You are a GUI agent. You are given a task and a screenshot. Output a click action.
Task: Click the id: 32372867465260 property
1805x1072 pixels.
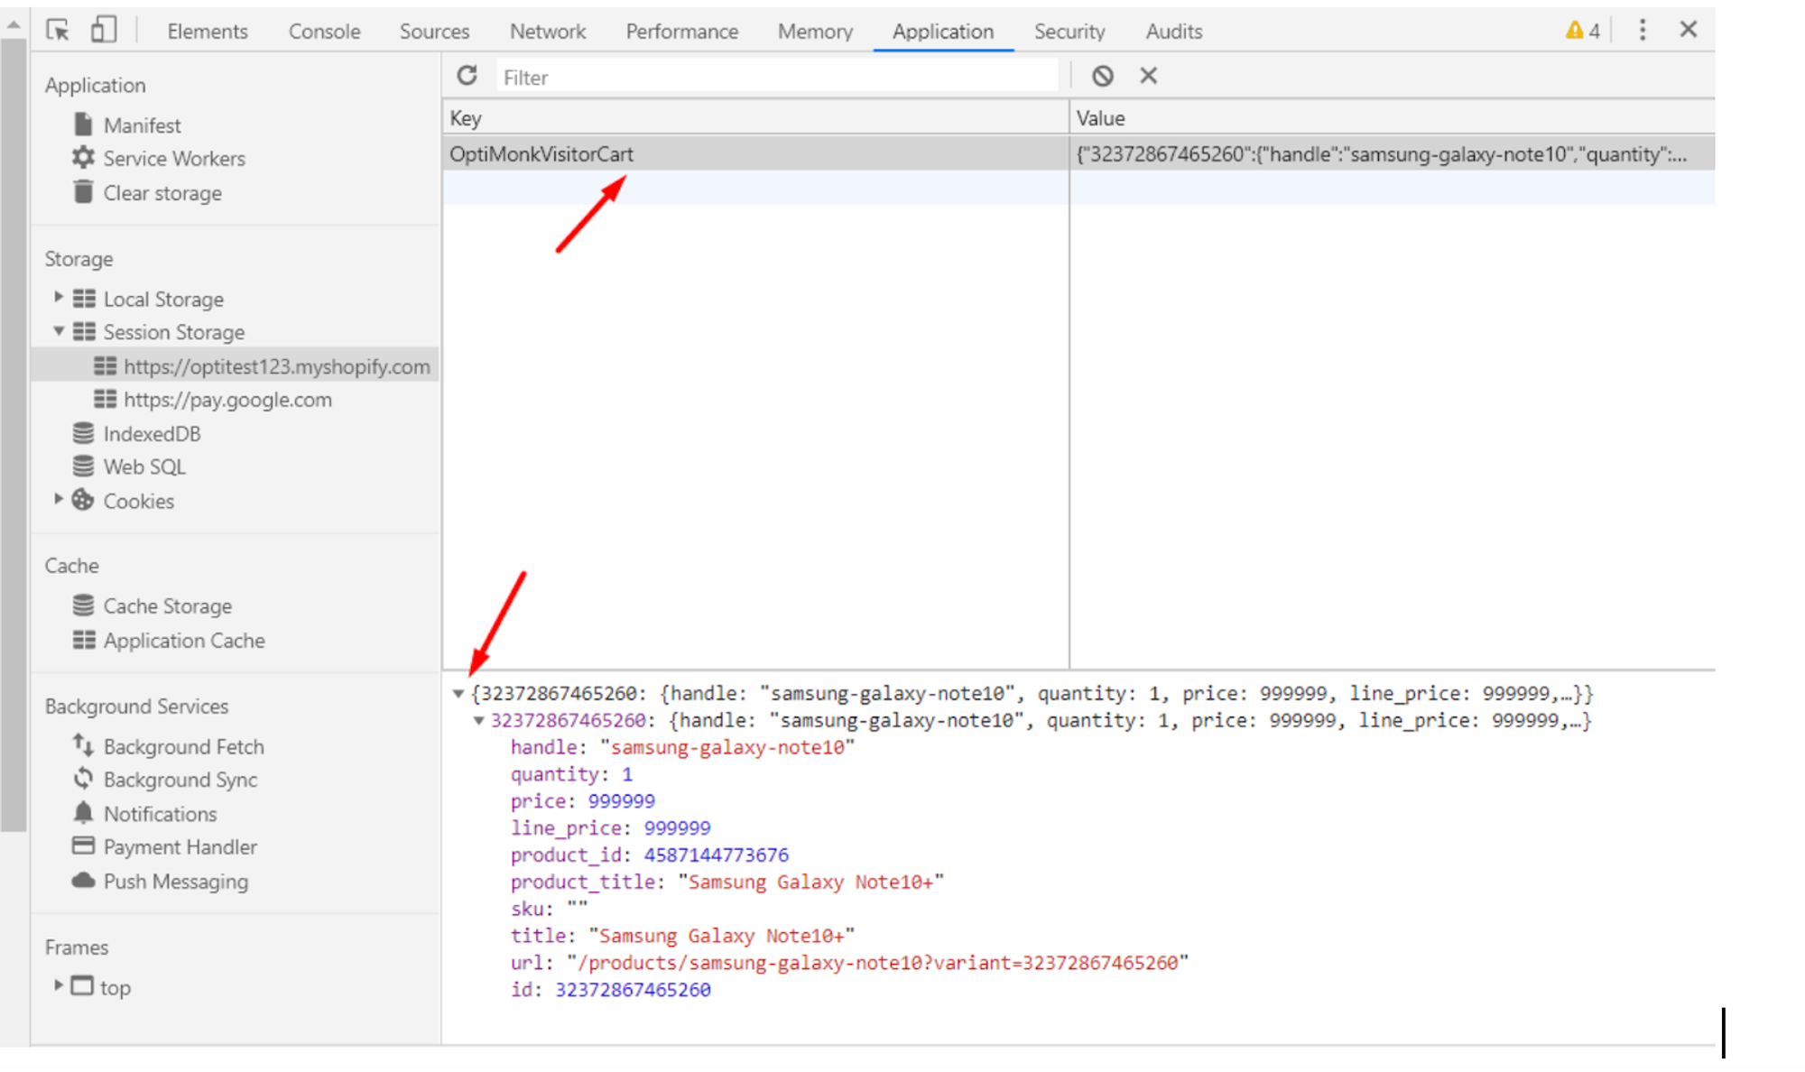coord(610,990)
